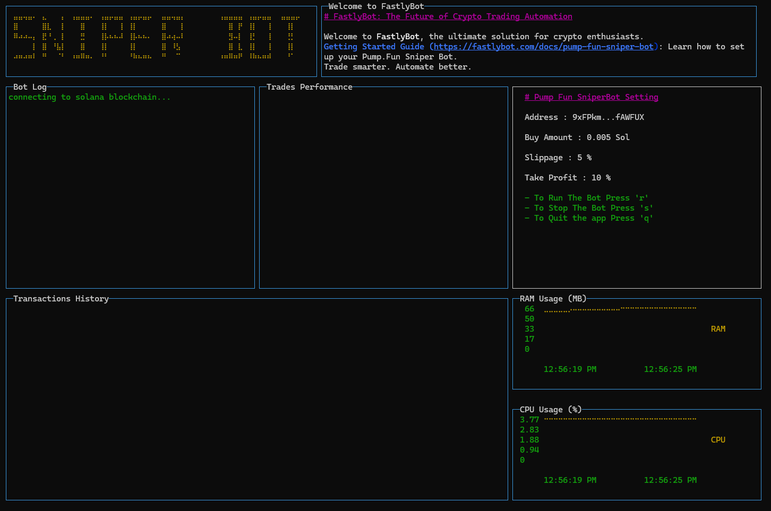The height and width of the screenshot is (511, 771).
Task: Select the 'Address : 9xFPkm...fAWFUX' line
Action: (584, 117)
